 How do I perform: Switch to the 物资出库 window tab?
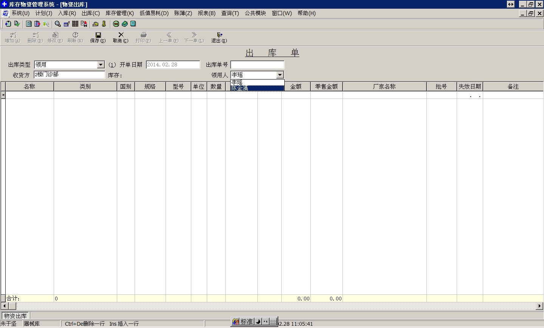point(15,316)
